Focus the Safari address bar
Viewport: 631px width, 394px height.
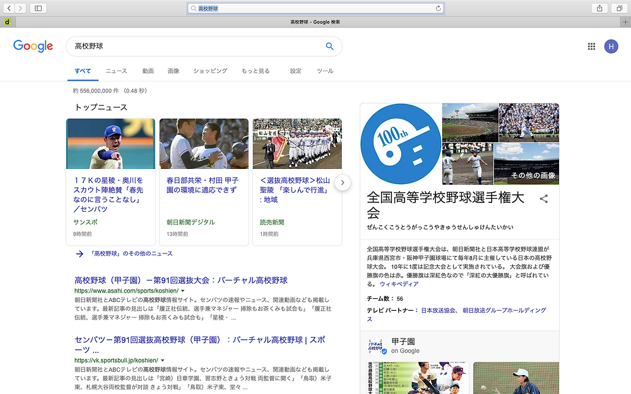315,8
